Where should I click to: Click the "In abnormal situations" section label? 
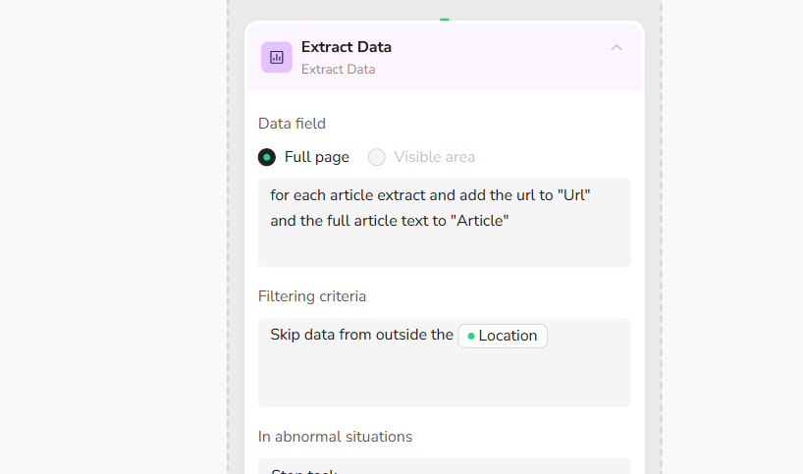pos(335,437)
